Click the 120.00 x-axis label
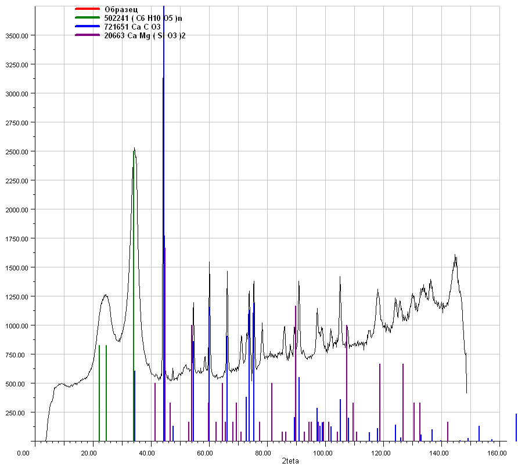518x467 pixels. pyautogui.click(x=381, y=453)
